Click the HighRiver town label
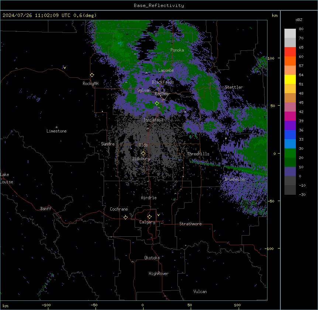This screenshot has width=318, height=310. click(159, 274)
